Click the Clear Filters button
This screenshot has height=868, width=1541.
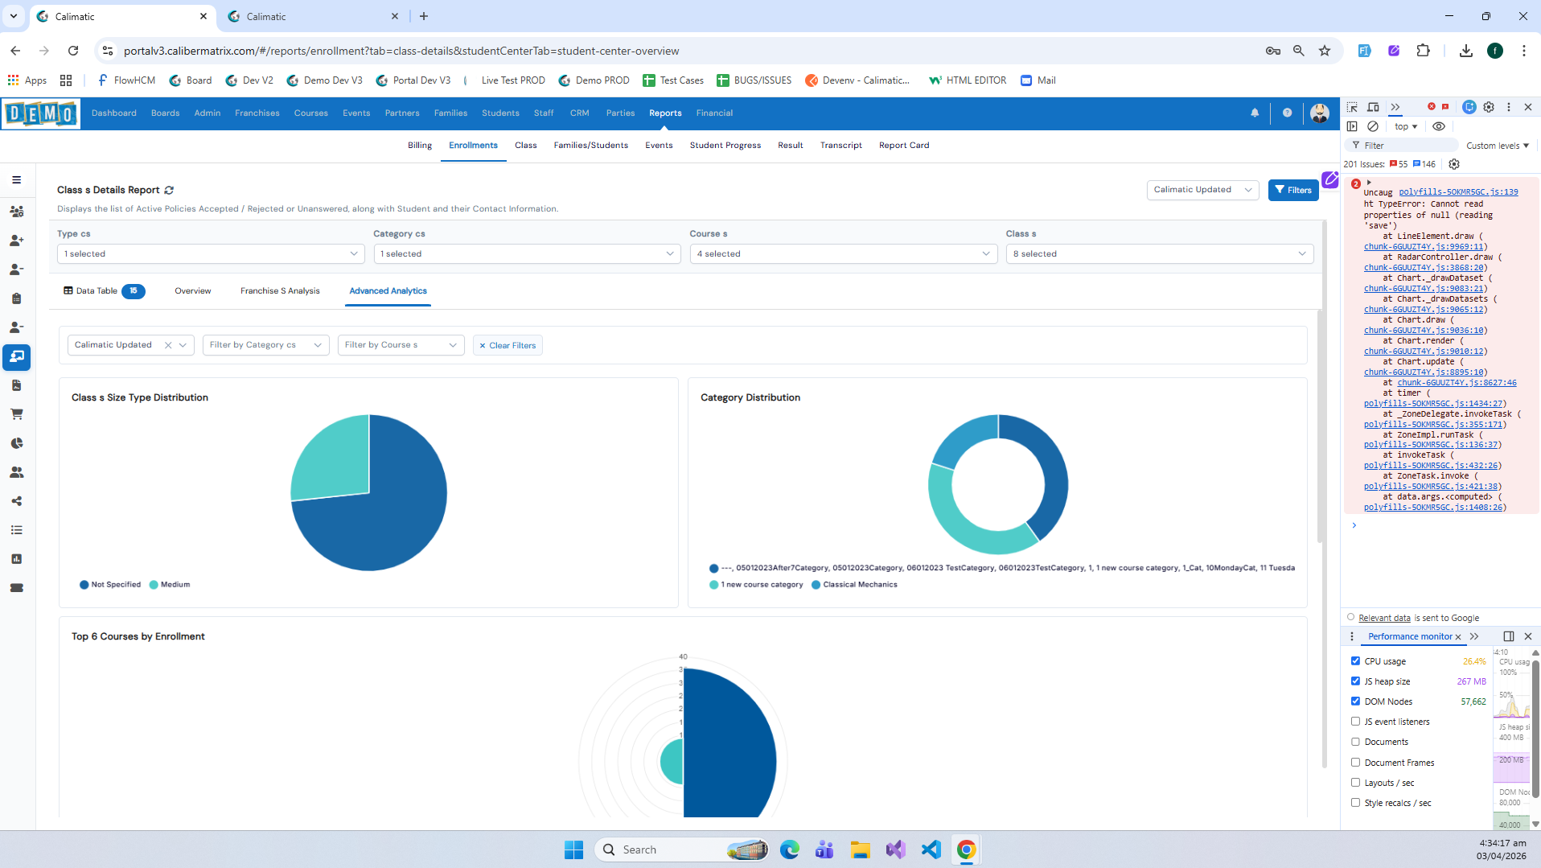click(x=508, y=346)
